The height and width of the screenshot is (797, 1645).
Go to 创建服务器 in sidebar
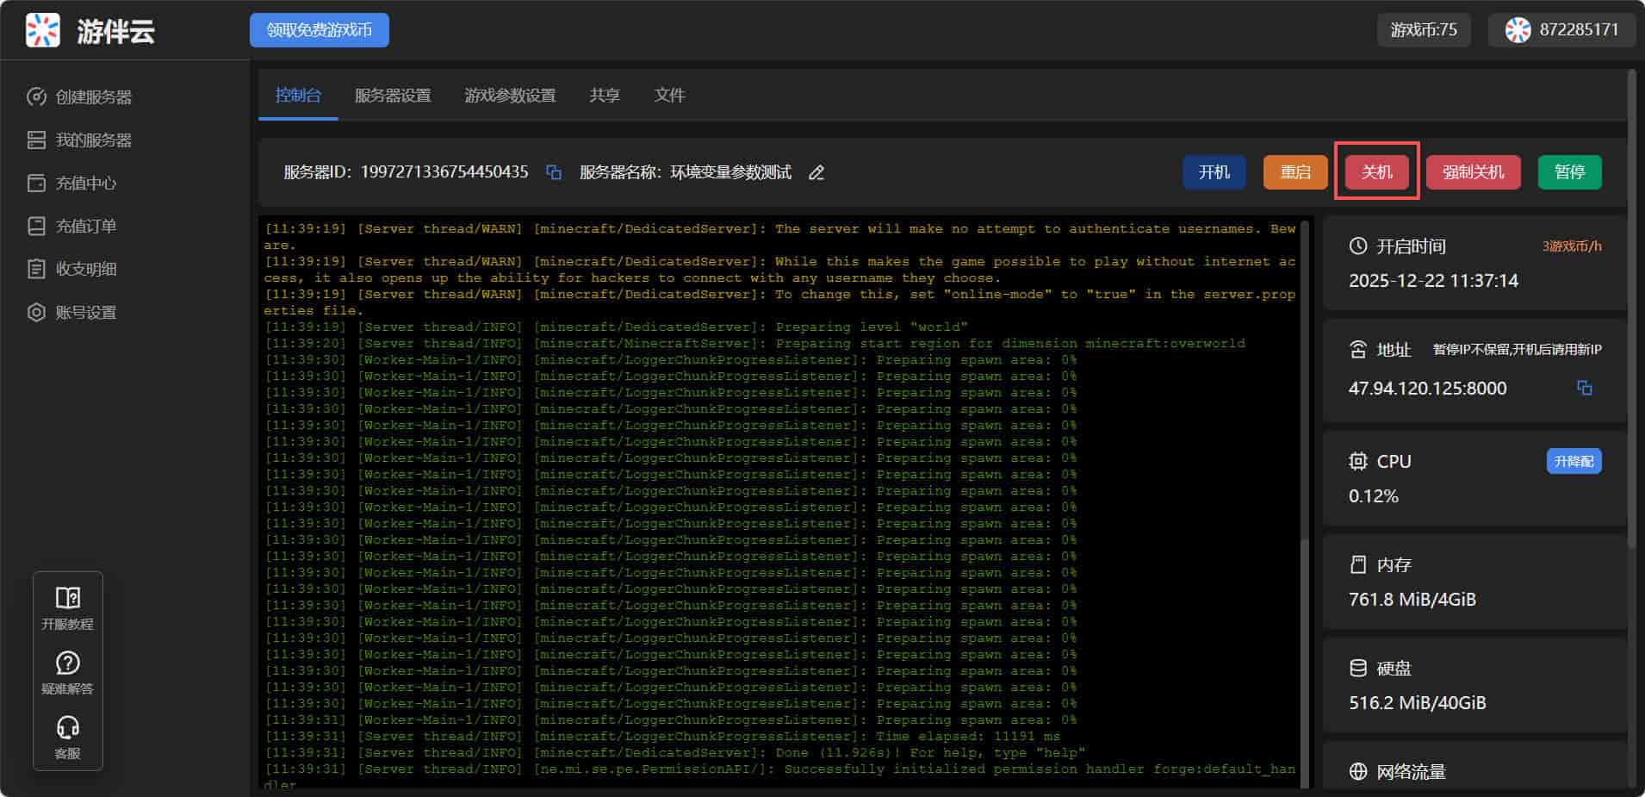coord(93,97)
